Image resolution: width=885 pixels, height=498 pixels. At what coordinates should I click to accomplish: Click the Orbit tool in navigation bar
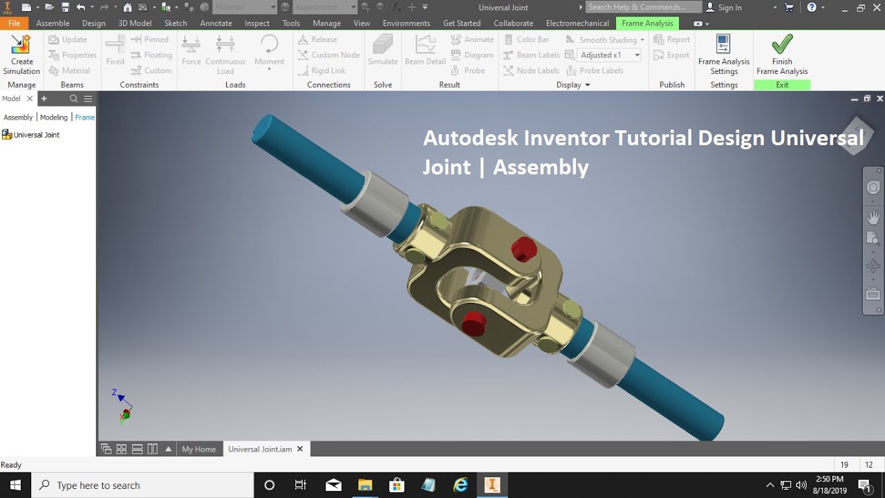tap(873, 266)
